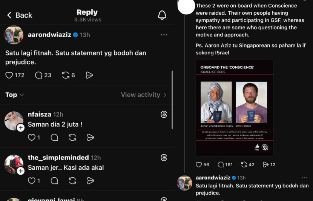
Task: Like aarondwiaziz's post with 172 likes
Action: point(9,75)
